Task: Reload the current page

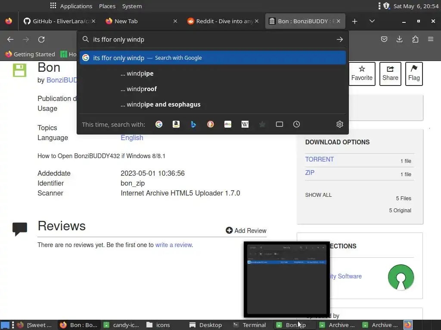Action: [41, 40]
